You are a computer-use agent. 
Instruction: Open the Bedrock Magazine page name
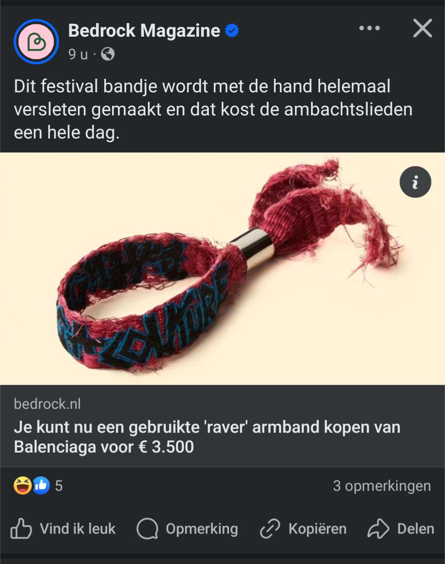coord(144,31)
